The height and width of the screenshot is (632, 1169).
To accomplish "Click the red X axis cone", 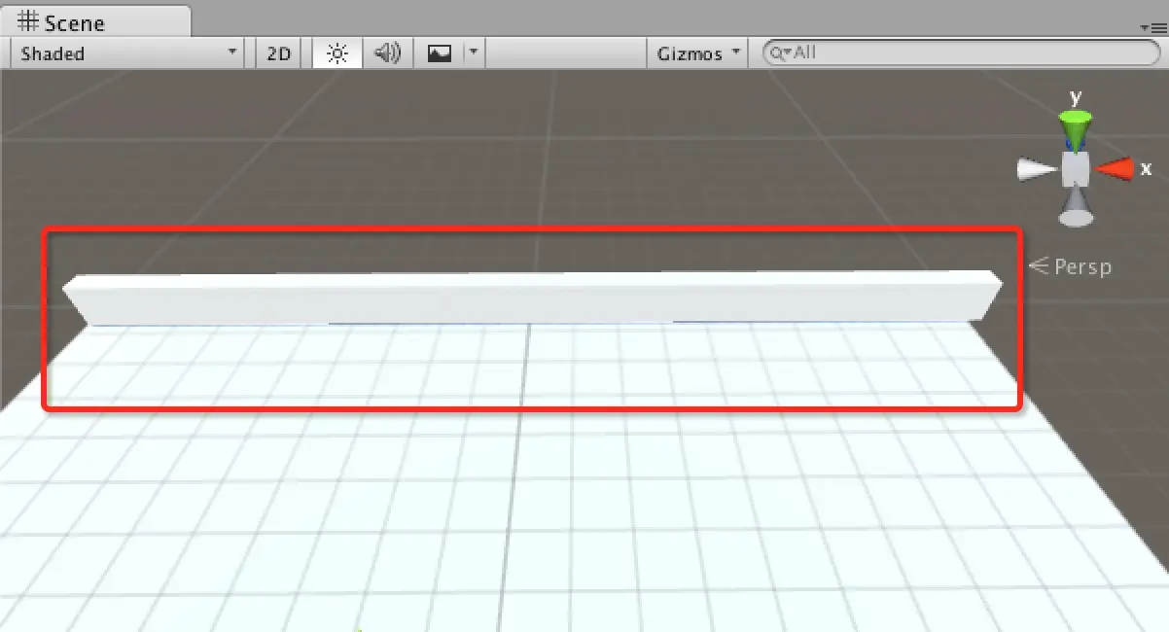I will point(1115,169).
